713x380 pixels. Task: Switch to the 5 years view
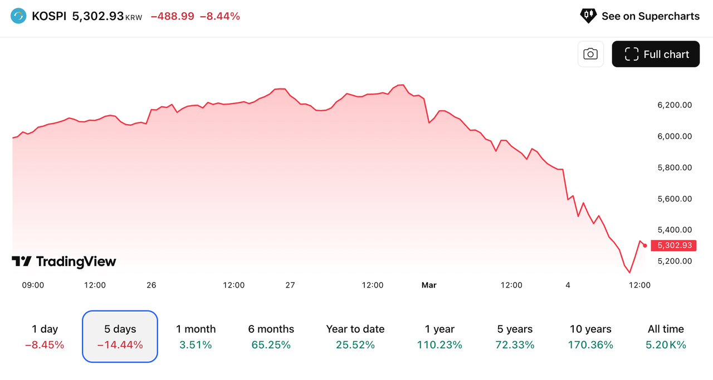tap(515, 336)
